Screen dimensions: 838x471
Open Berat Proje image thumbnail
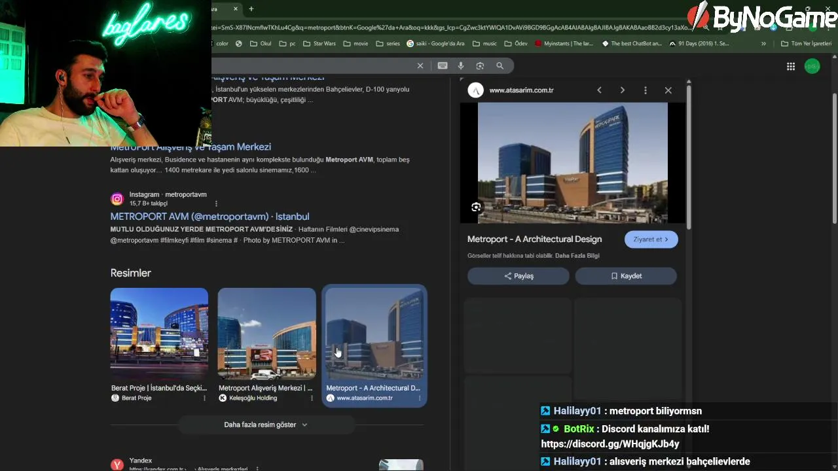159,334
